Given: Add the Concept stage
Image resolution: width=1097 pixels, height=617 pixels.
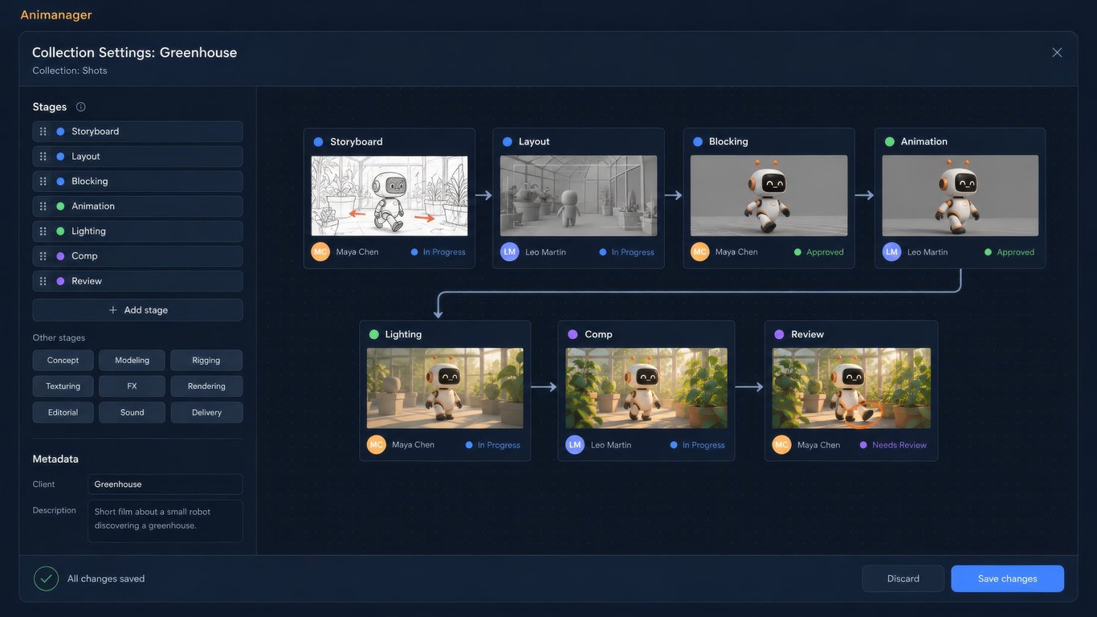Looking at the screenshot, I should [63, 360].
